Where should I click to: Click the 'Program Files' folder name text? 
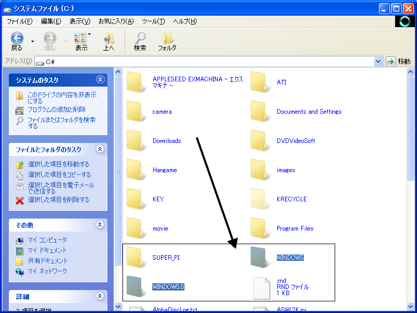[295, 228]
